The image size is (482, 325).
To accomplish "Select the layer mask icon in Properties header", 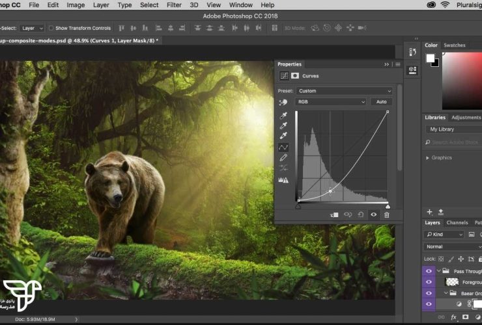I will [x=295, y=76].
